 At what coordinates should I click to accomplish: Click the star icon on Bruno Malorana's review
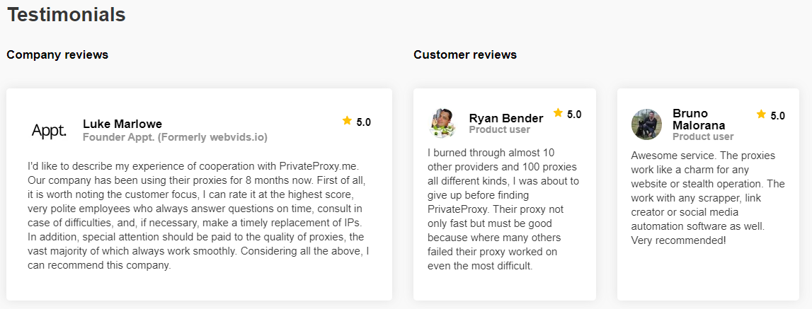[x=761, y=115]
